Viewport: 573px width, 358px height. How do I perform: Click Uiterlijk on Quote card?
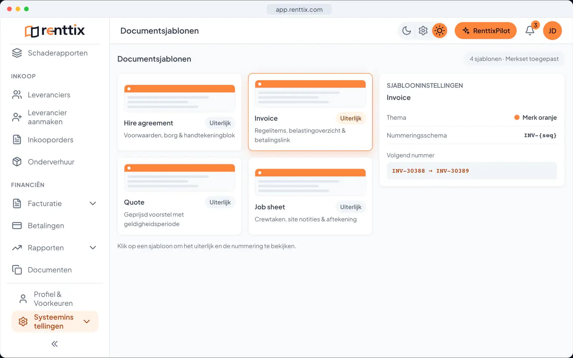coord(220,202)
